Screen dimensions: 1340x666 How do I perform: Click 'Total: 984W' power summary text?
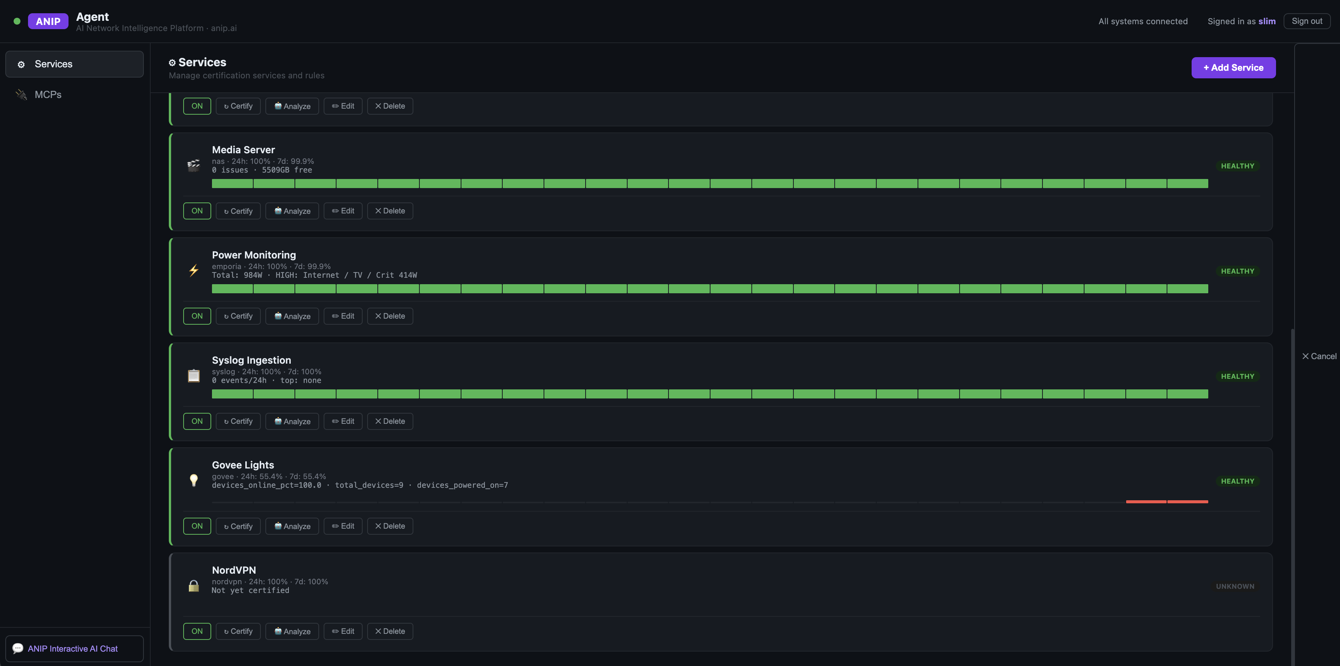point(237,275)
